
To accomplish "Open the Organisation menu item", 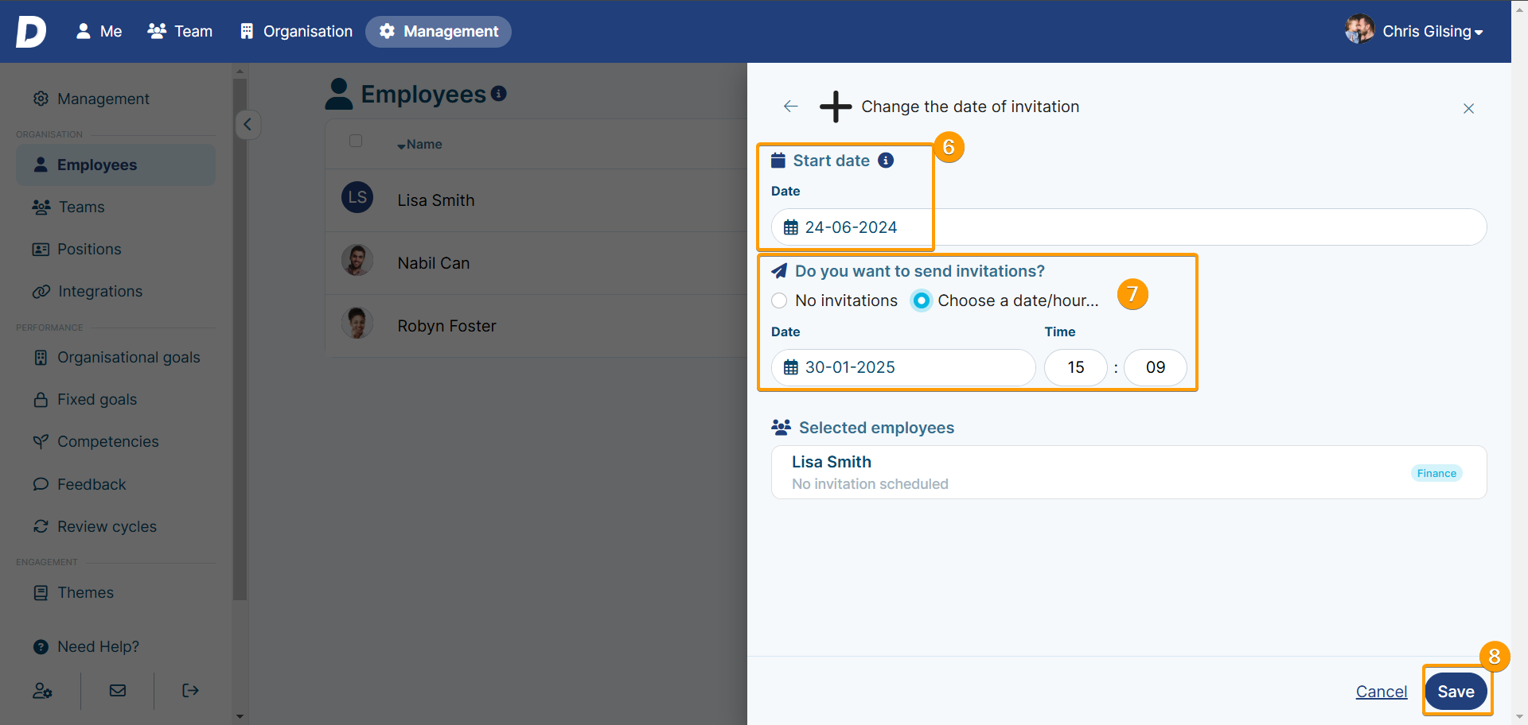I will (296, 32).
